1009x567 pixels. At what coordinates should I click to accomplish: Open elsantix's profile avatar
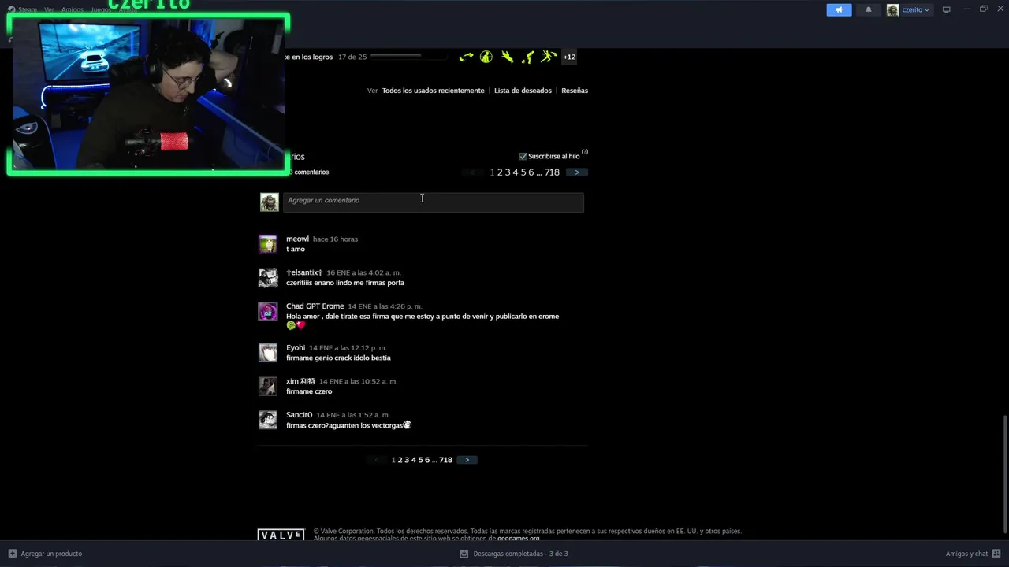pyautogui.click(x=268, y=278)
